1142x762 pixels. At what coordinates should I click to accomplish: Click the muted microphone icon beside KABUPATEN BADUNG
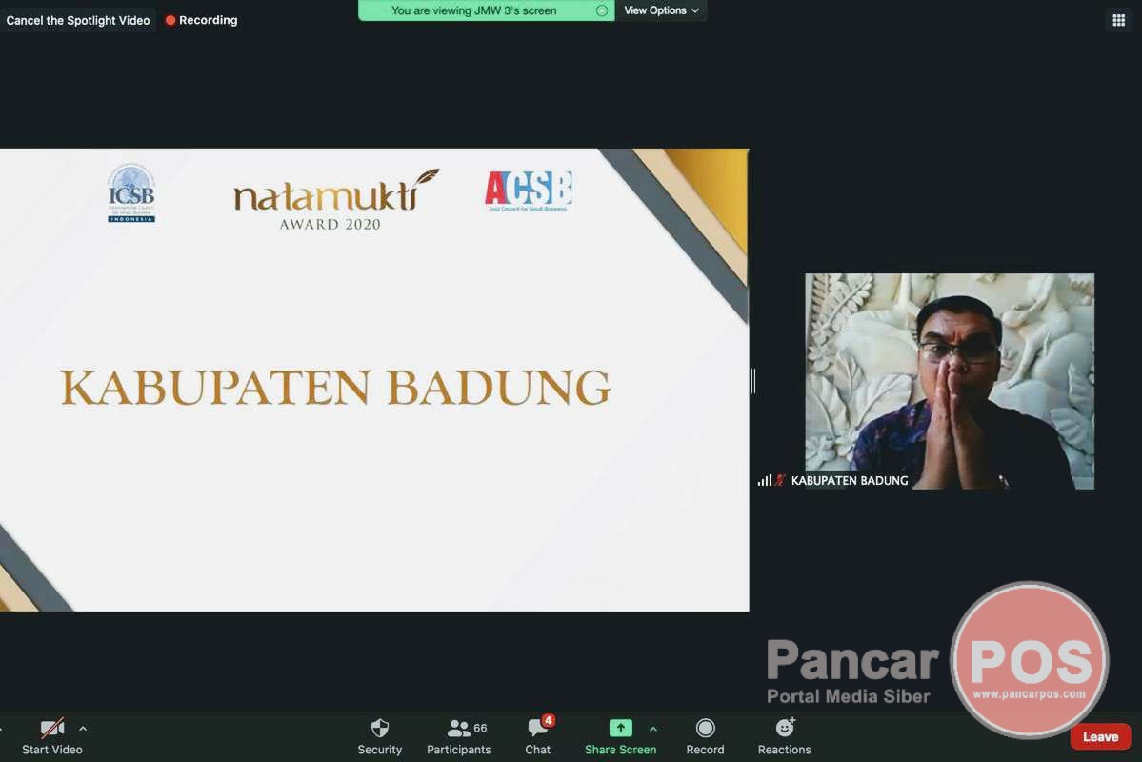click(x=780, y=481)
